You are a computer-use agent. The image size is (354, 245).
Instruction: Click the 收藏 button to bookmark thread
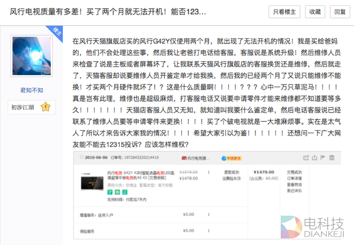[x=315, y=12]
